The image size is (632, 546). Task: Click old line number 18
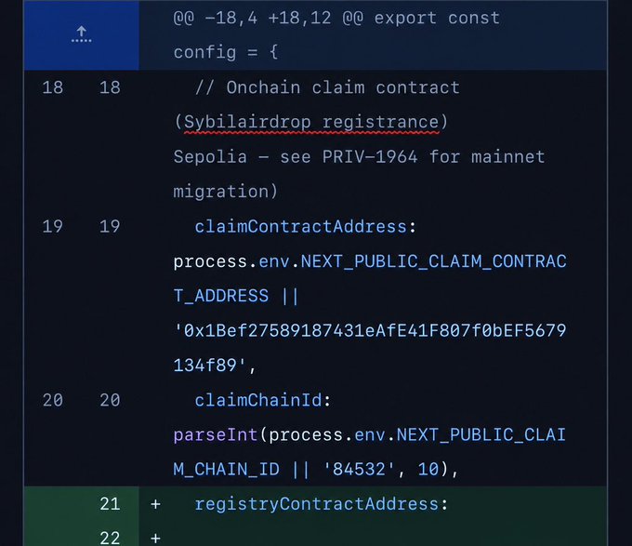tap(53, 87)
